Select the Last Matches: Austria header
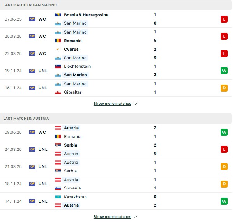This screenshot has height=223, width=233. [116, 119]
